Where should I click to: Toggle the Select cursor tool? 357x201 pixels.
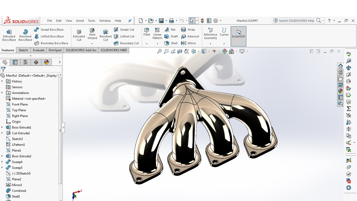point(192,21)
